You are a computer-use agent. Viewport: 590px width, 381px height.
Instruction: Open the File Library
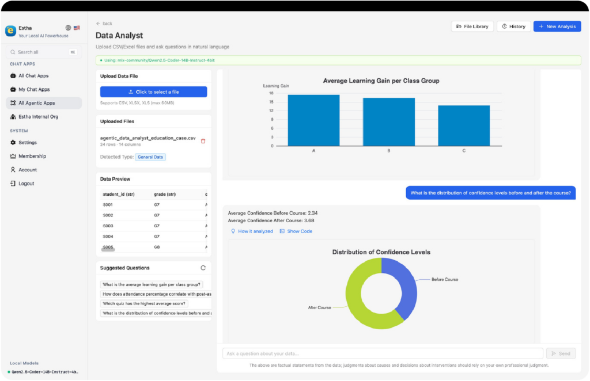472,26
